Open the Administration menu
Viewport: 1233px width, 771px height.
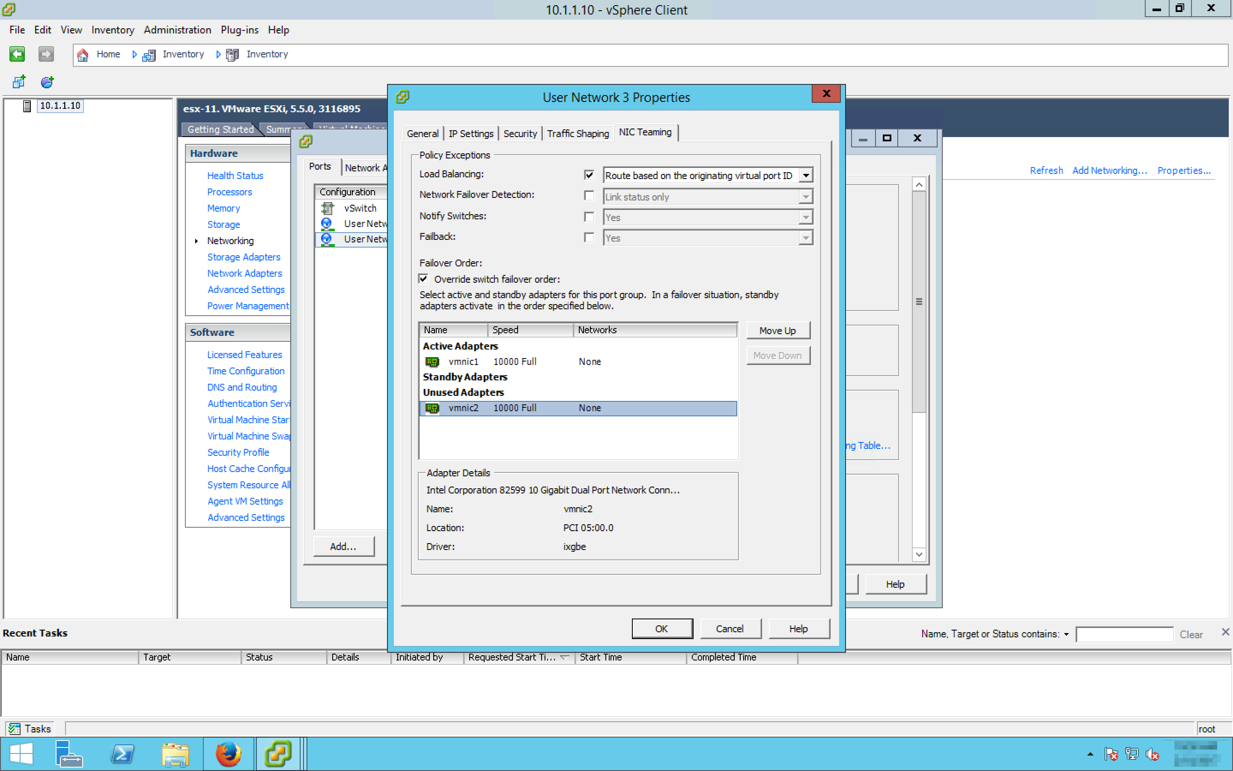pyautogui.click(x=177, y=30)
